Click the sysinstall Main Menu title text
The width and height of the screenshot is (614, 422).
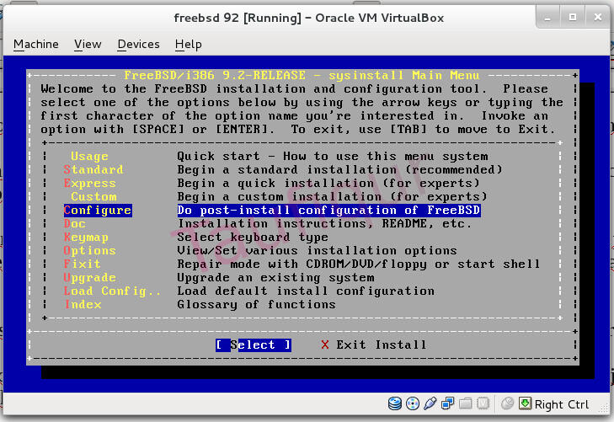tap(302, 75)
